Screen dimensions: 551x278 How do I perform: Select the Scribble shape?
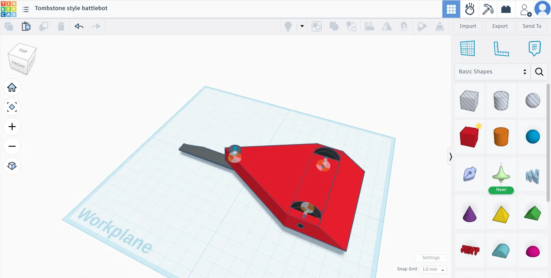coord(469,174)
